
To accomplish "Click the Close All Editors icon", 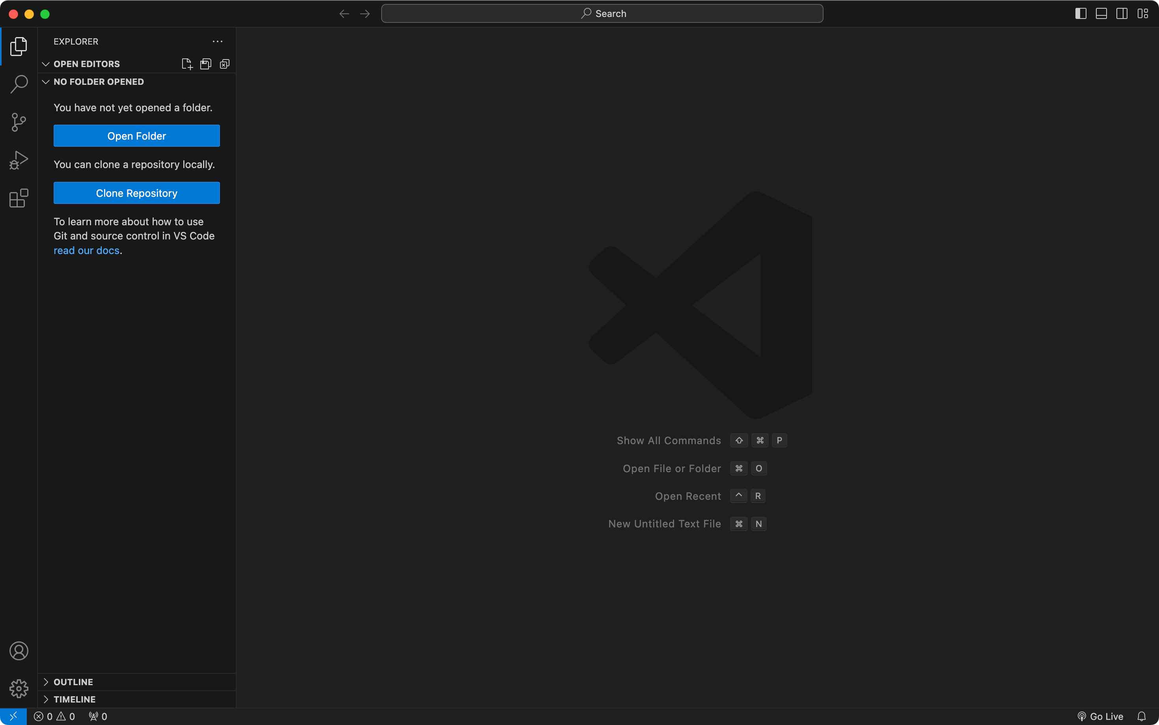I will coord(224,64).
